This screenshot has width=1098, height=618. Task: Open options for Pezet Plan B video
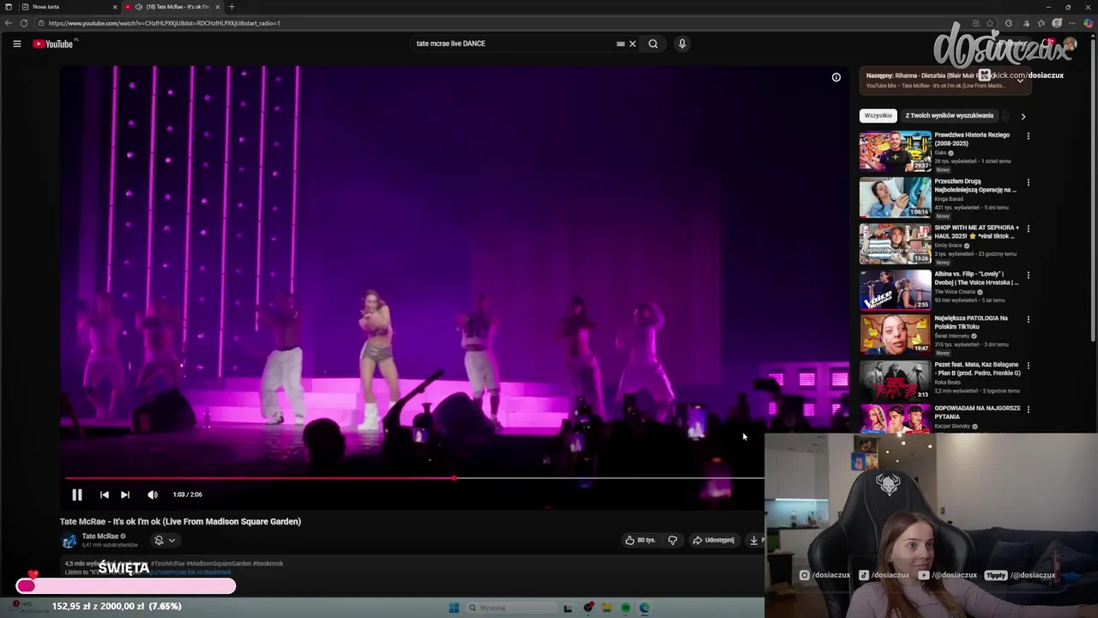[1028, 366]
